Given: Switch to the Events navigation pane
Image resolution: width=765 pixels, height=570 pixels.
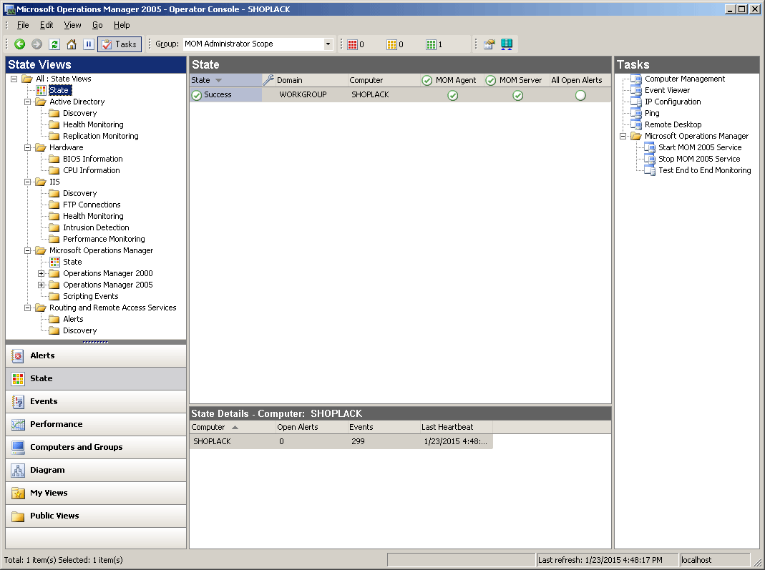Looking at the screenshot, I should [x=96, y=402].
